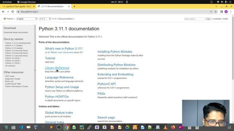This screenshot has height=131, width=234.
Task: Open the Activities overview
Action: (7, 2)
